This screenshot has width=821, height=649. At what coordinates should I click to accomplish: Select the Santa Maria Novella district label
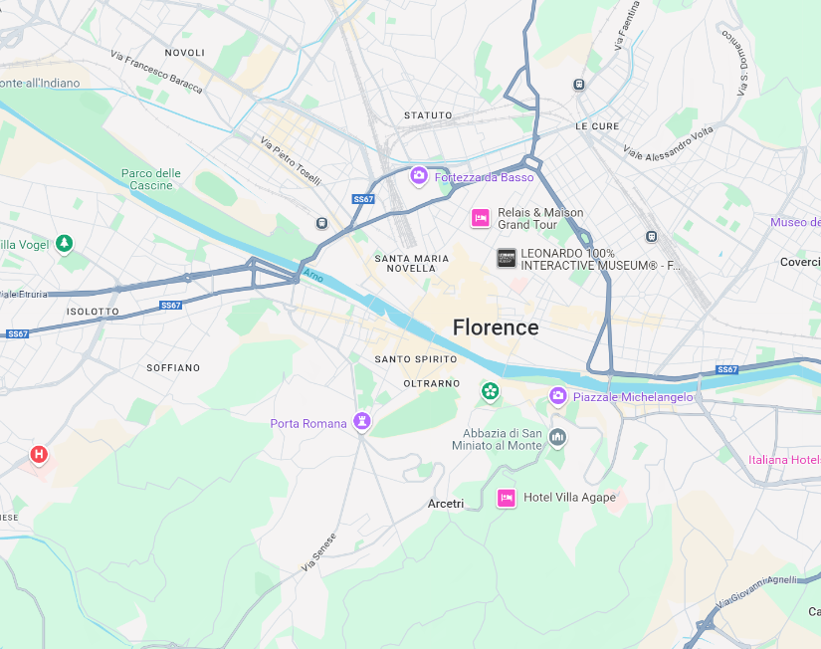(412, 264)
